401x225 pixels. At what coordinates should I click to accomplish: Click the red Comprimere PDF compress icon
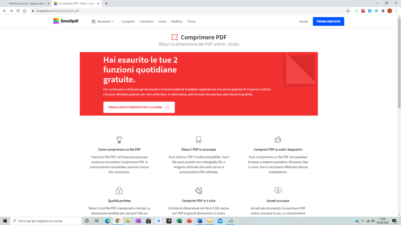(x=175, y=37)
